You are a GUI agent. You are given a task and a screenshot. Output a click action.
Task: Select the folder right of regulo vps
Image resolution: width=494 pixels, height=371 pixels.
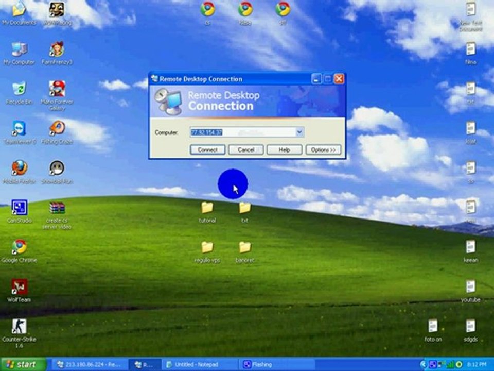click(245, 252)
